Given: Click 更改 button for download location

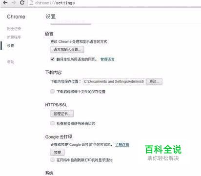Looking at the screenshot, I should (x=154, y=81).
